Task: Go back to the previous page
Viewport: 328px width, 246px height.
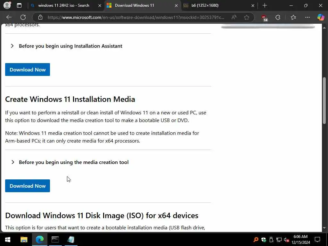Action: click(x=9, y=17)
